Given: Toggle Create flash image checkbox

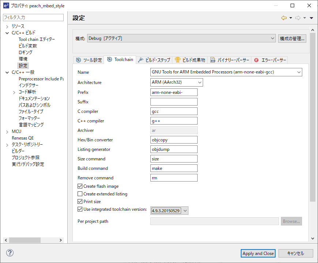Looking at the screenshot, I should tap(80, 186).
